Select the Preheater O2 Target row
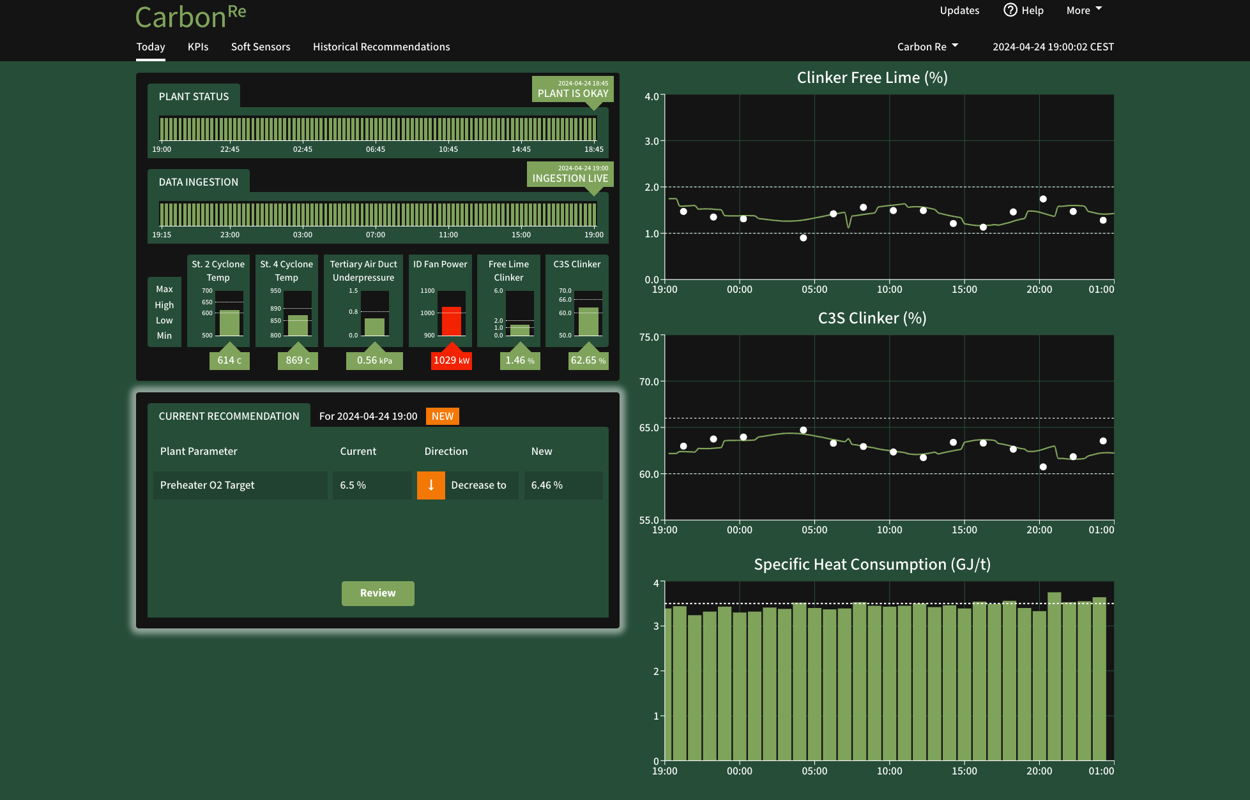Viewport: 1250px width, 800px height. [x=240, y=485]
